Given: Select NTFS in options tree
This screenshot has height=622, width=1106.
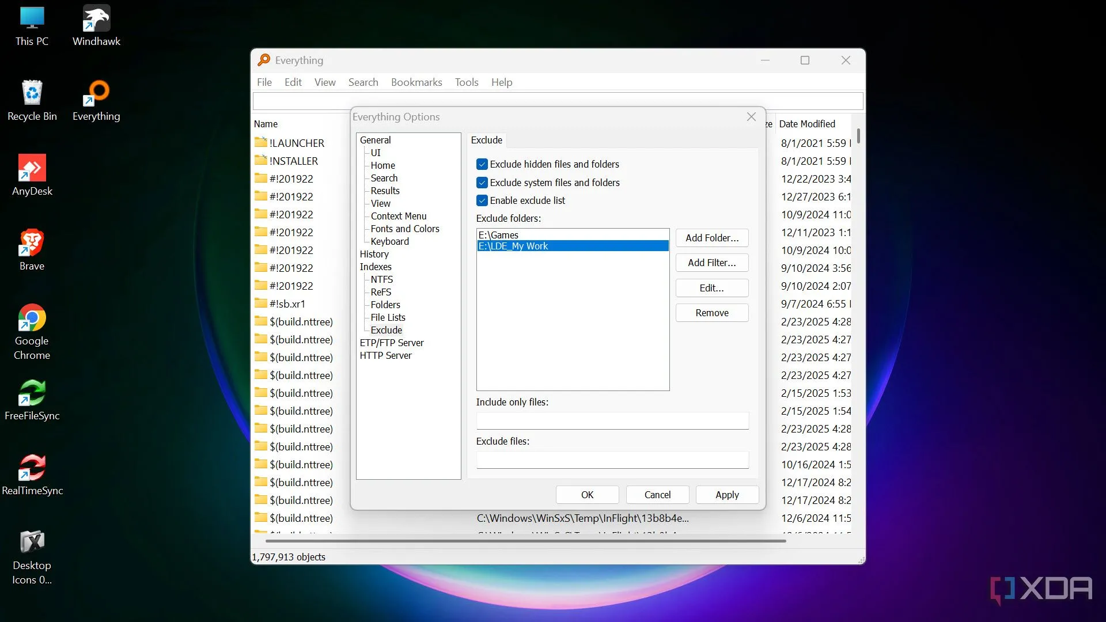Looking at the screenshot, I should (x=381, y=279).
